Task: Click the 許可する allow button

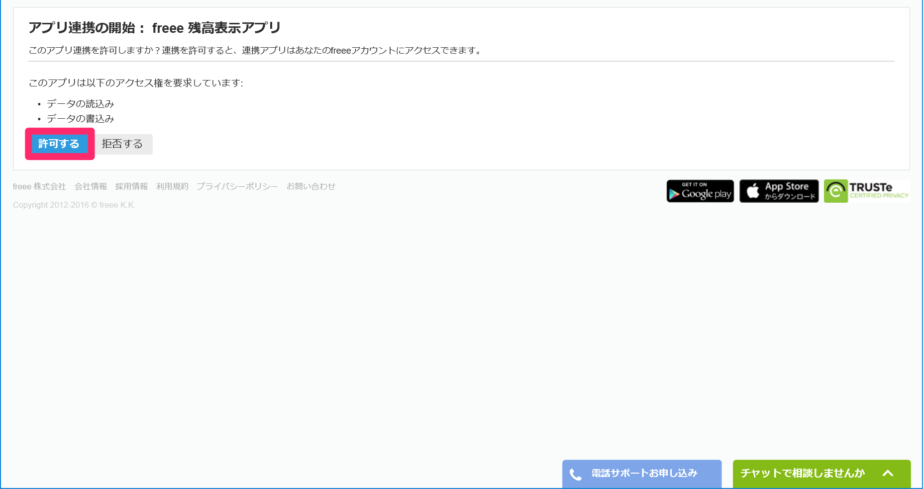Action: click(60, 144)
